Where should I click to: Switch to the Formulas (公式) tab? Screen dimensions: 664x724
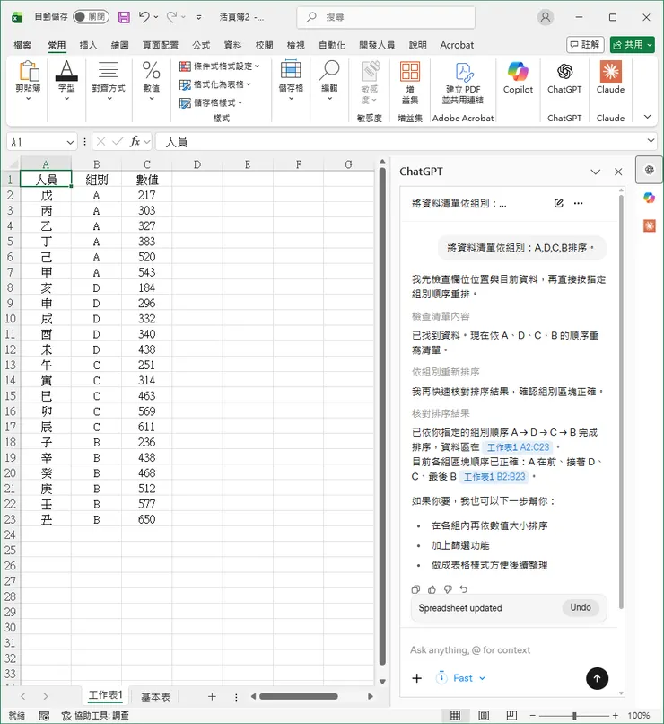tap(201, 45)
